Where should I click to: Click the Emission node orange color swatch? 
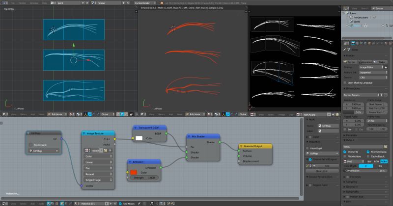point(134,172)
